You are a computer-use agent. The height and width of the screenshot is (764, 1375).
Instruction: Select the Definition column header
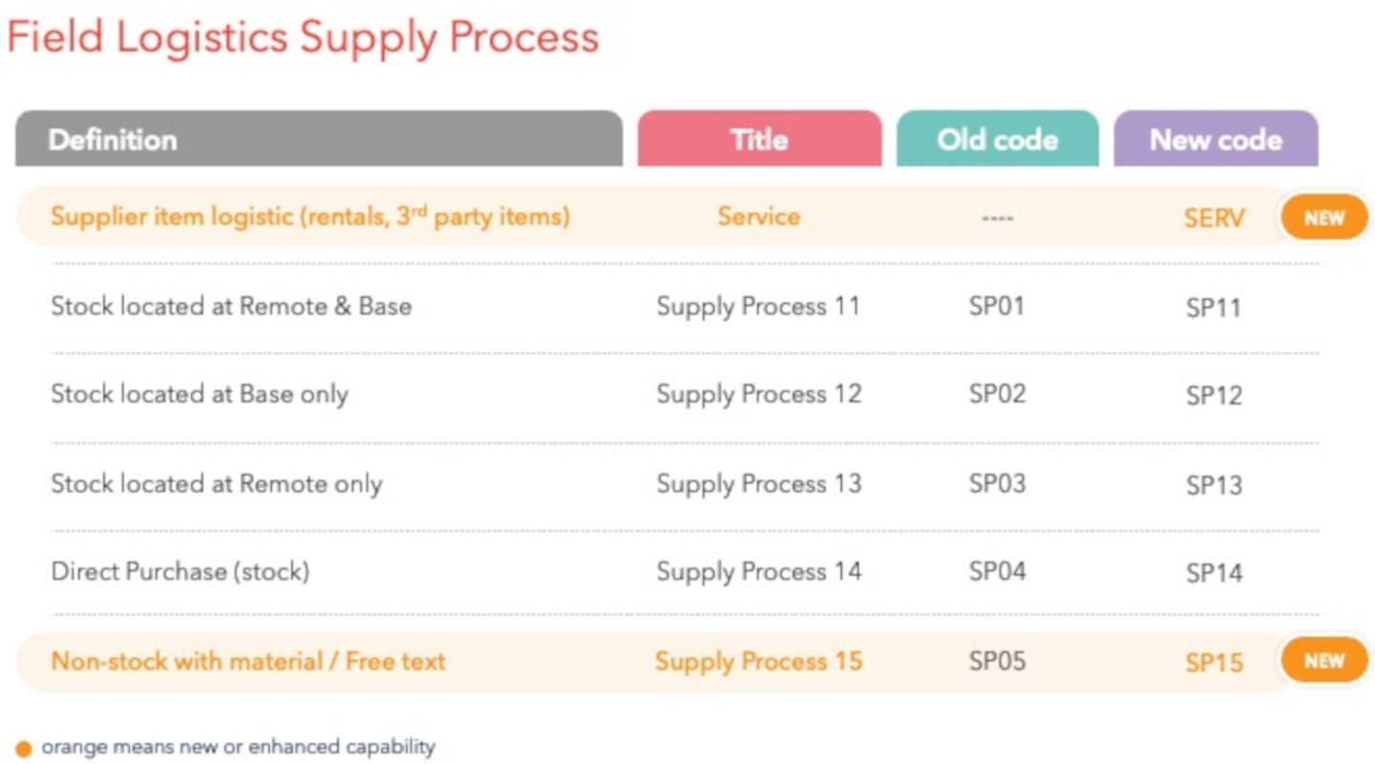coord(319,139)
